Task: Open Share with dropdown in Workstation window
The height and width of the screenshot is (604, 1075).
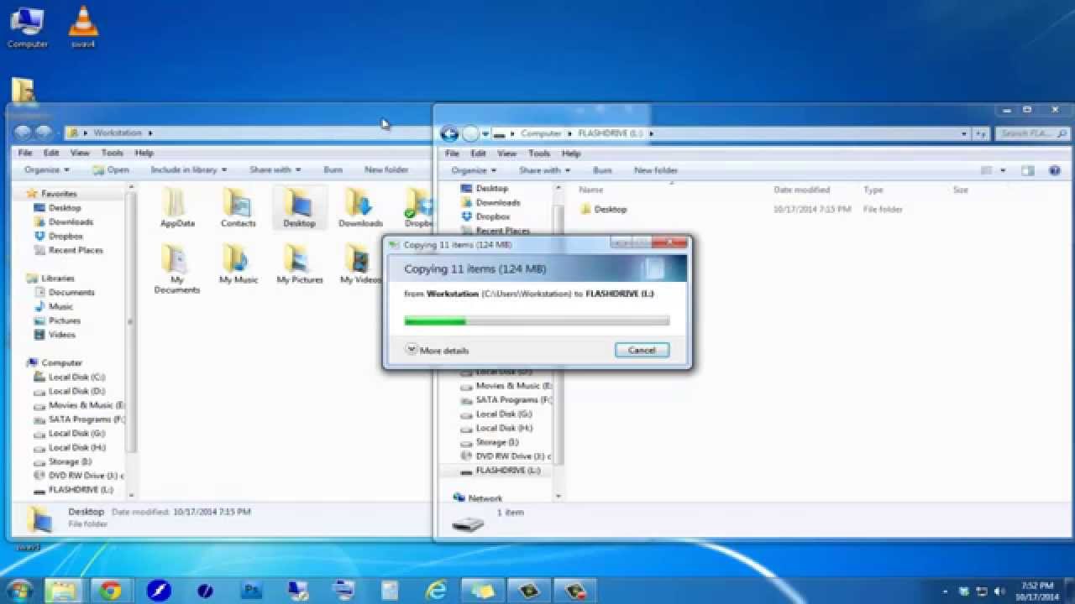Action: [275, 169]
